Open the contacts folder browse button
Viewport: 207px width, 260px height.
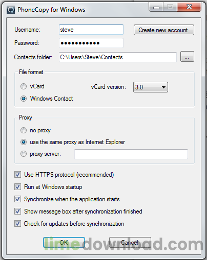coord(187,57)
